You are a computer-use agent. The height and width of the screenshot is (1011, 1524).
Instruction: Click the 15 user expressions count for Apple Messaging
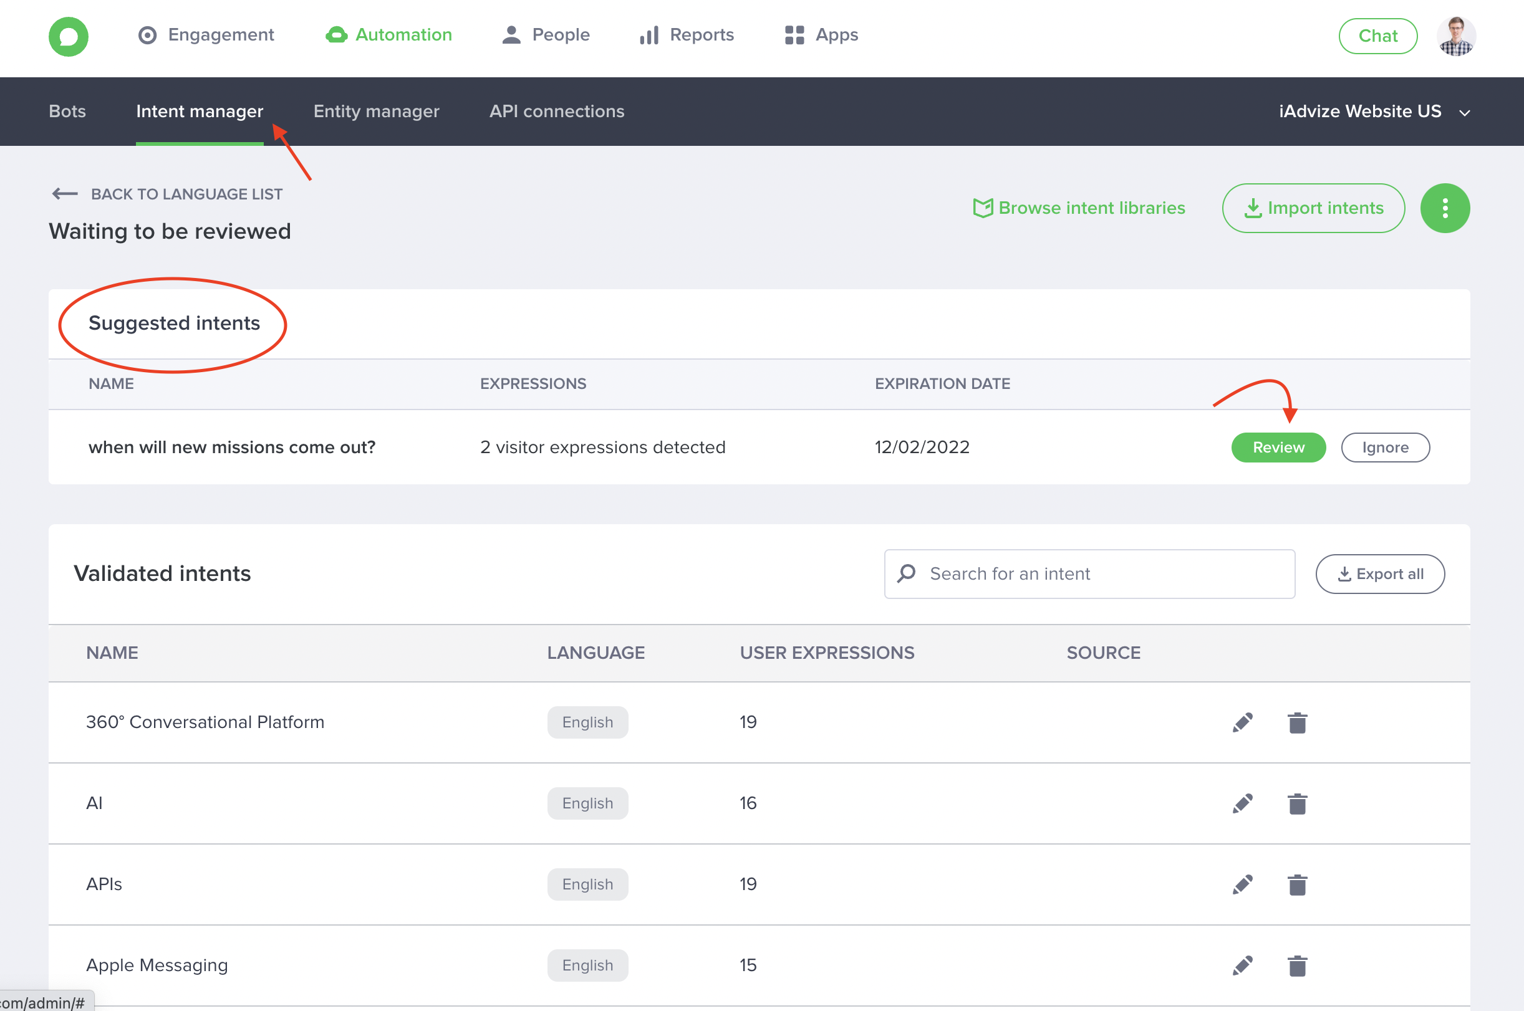click(748, 965)
